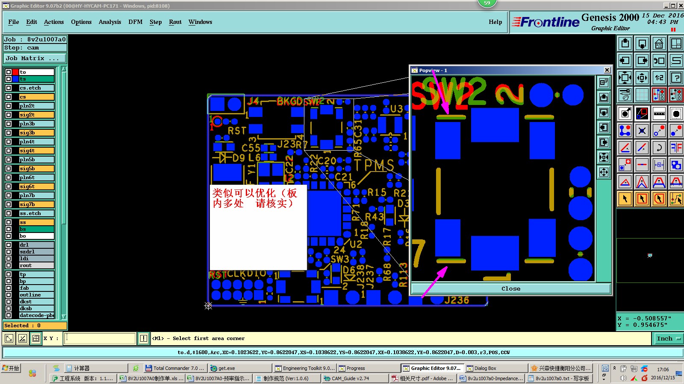
Task: Click the layer list vertical scrollbar
Action: [64, 192]
